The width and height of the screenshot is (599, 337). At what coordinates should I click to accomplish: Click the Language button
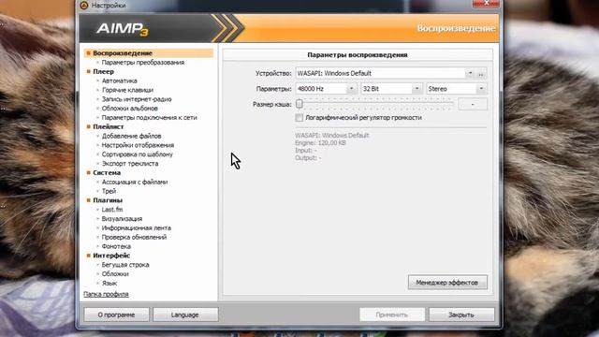[x=185, y=315]
